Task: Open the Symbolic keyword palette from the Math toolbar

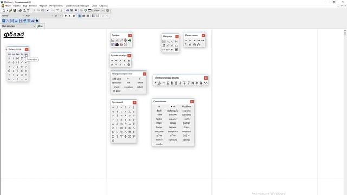Action: pos(37,21)
